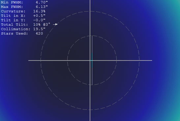This screenshot has width=180, height=121.
Task: Pick the teal bottom-right corner of the map
Action: pyautogui.click(x=177, y=118)
